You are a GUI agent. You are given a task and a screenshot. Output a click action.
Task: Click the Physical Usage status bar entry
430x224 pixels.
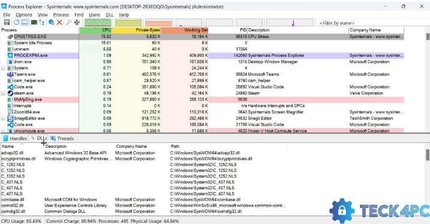(x=155, y=221)
